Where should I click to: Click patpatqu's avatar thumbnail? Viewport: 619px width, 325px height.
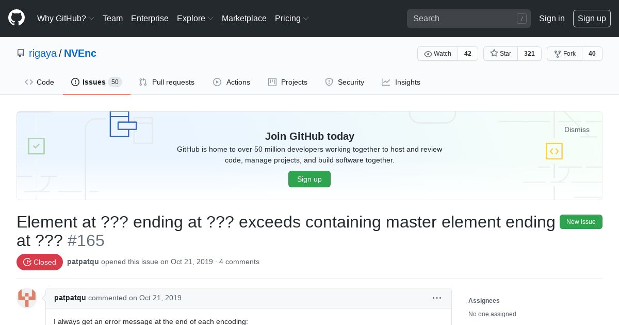click(x=26, y=298)
